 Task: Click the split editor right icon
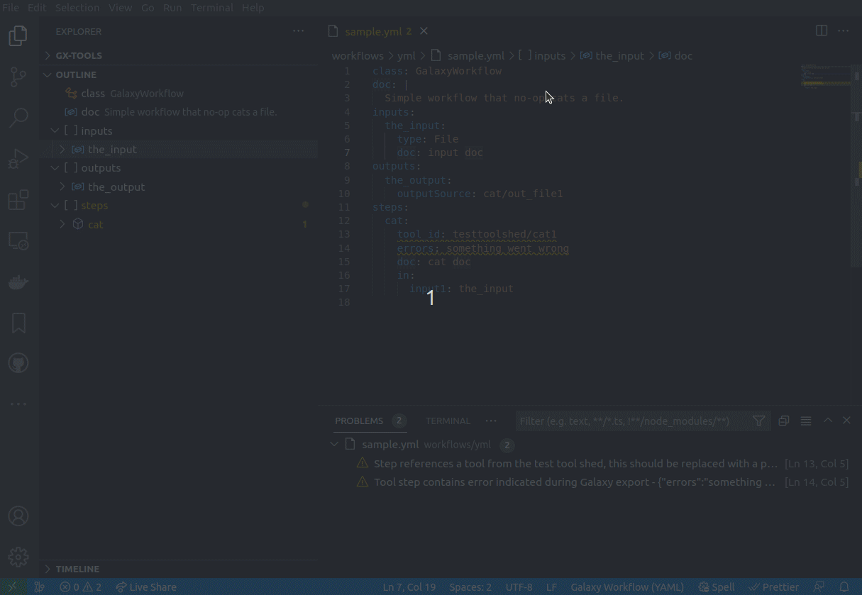tap(822, 31)
